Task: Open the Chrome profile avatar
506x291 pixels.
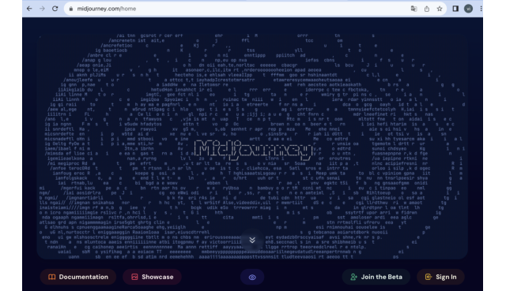Action: coord(468,9)
